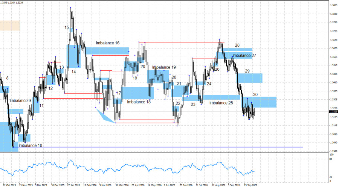
Task: Click price level 1.3565 on the scale
Action: 334,57
